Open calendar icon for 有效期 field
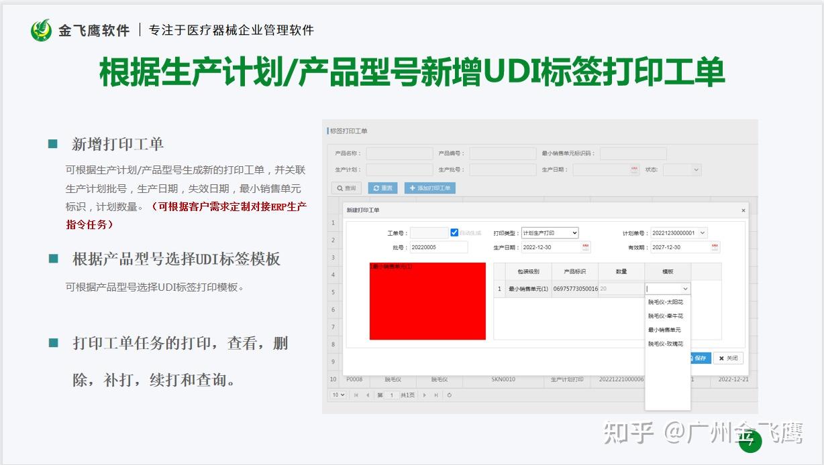824x465 pixels. coord(715,247)
